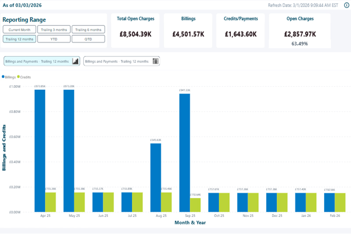The width and height of the screenshot is (351, 234).
Task: Click the Billings £4,501.57K card
Action: click(188, 30)
